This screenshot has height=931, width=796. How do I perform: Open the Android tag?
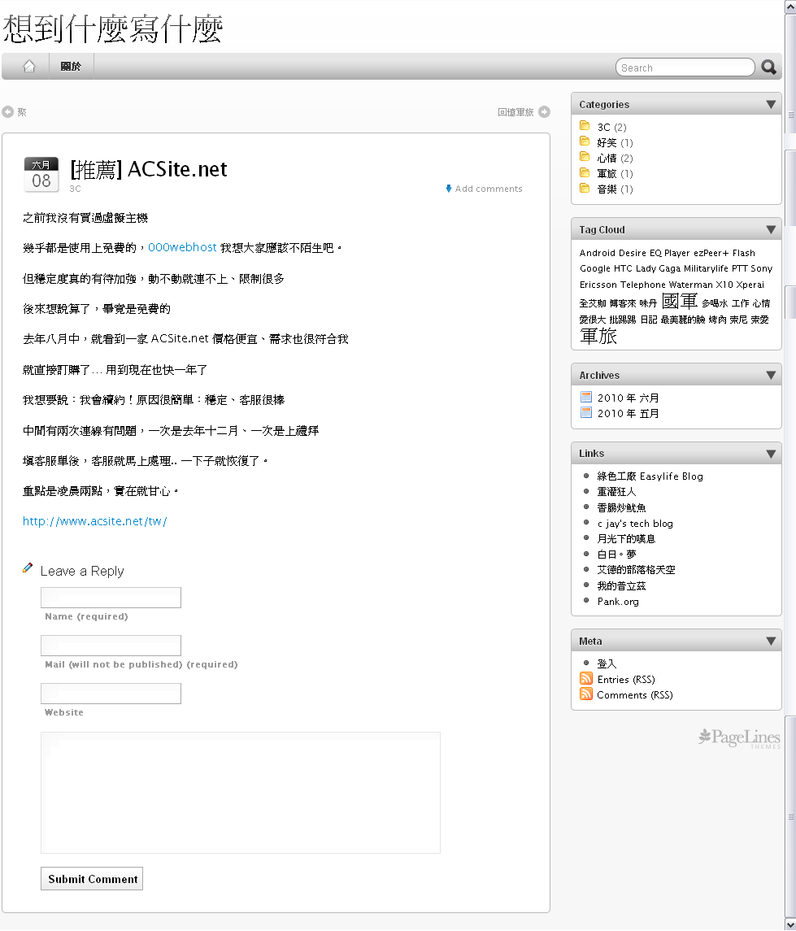[598, 252]
